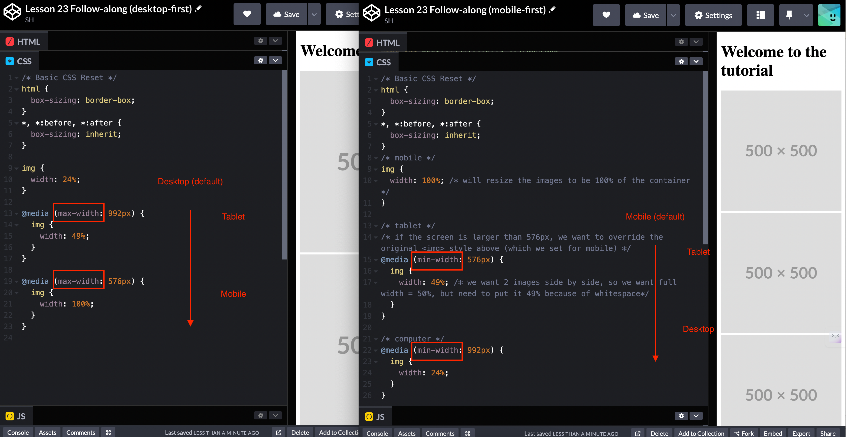
Task: Open mobile-first pen in new window icon
Action: pos(638,433)
